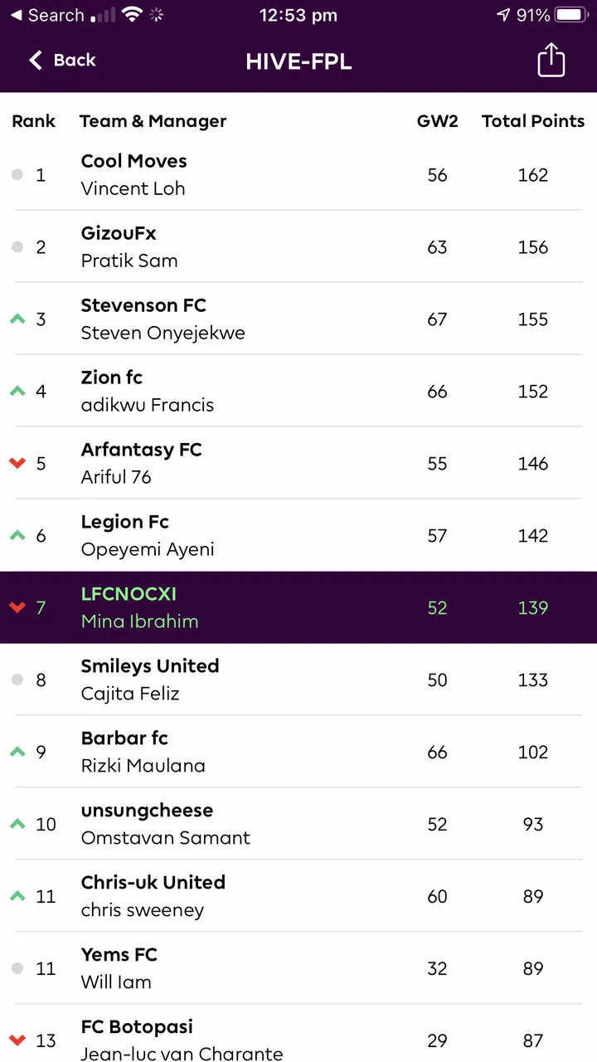Tap the Total Points column header

click(x=533, y=121)
